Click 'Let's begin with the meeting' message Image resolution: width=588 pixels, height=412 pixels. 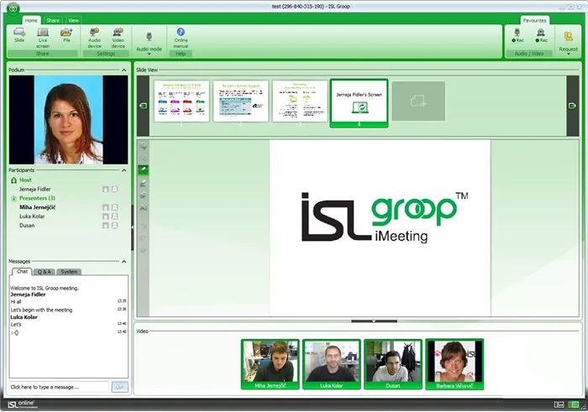point(41,310)
